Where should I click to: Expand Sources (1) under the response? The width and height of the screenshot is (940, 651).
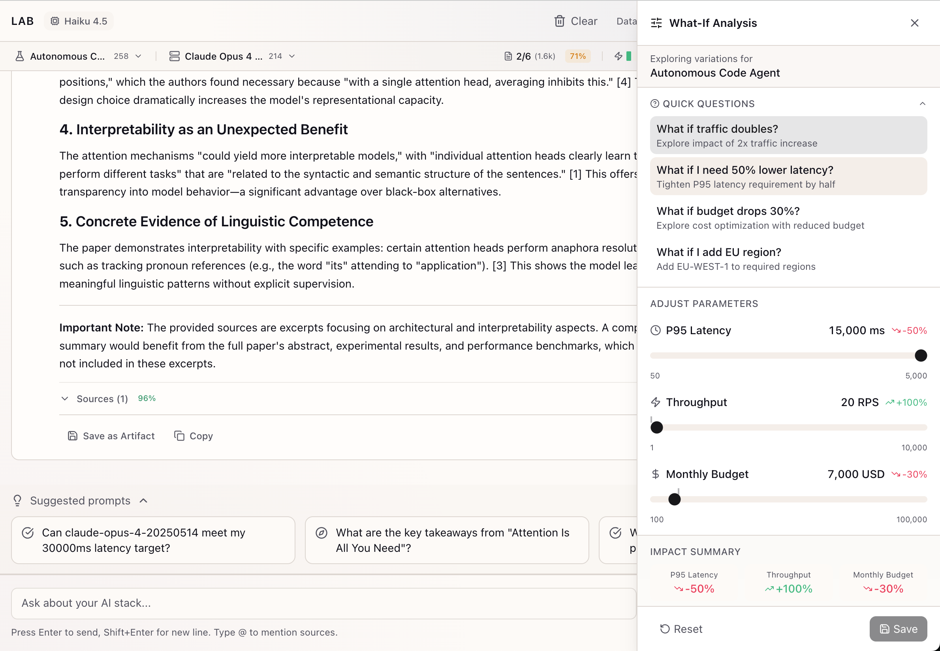65,399
